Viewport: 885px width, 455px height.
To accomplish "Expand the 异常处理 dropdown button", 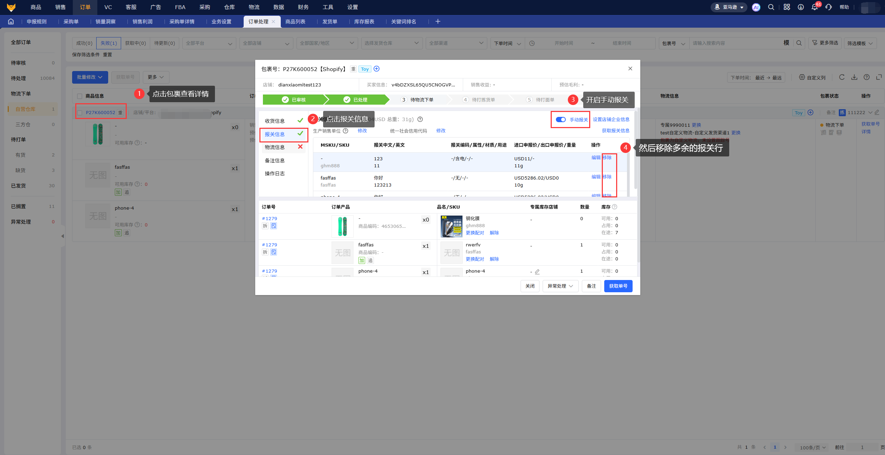I will pyautogui.click(x=560, y=286).
